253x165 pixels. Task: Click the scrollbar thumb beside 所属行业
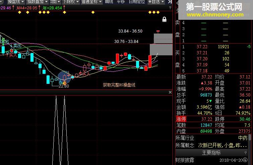(x=250, y=137)
